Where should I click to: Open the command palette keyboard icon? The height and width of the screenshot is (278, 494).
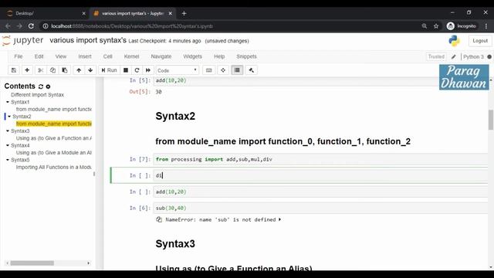tap(209, 70)
